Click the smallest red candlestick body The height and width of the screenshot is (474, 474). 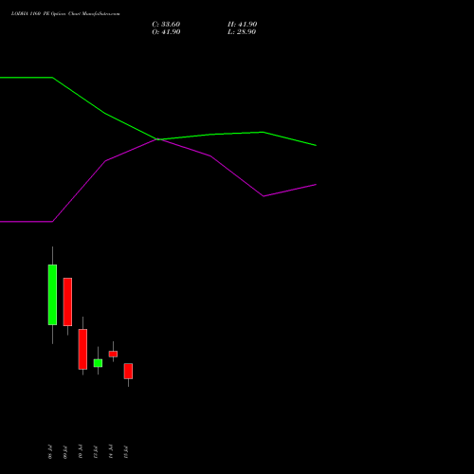click(x=113, y=354)
